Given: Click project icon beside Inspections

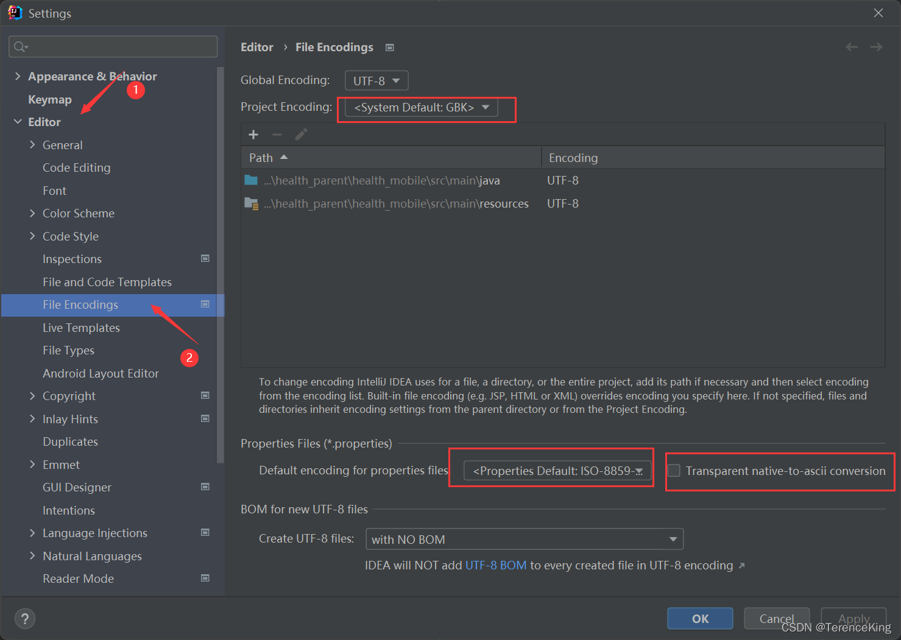Looking at the screenshot, I should tap(205, 258).
